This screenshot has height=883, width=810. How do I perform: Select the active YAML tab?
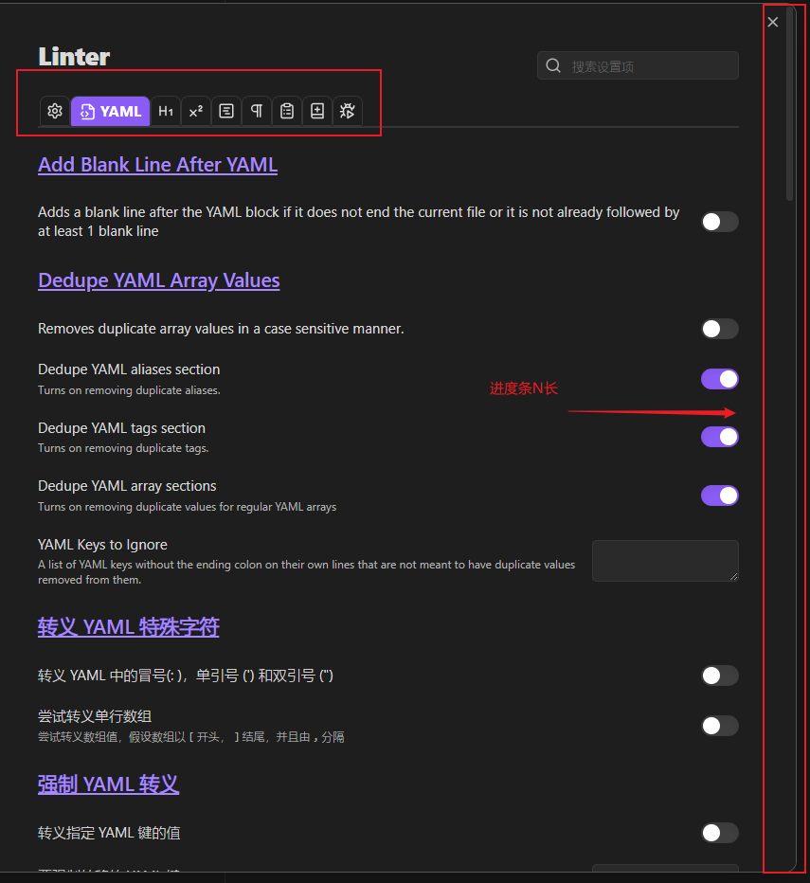click(x=111, y=111)
